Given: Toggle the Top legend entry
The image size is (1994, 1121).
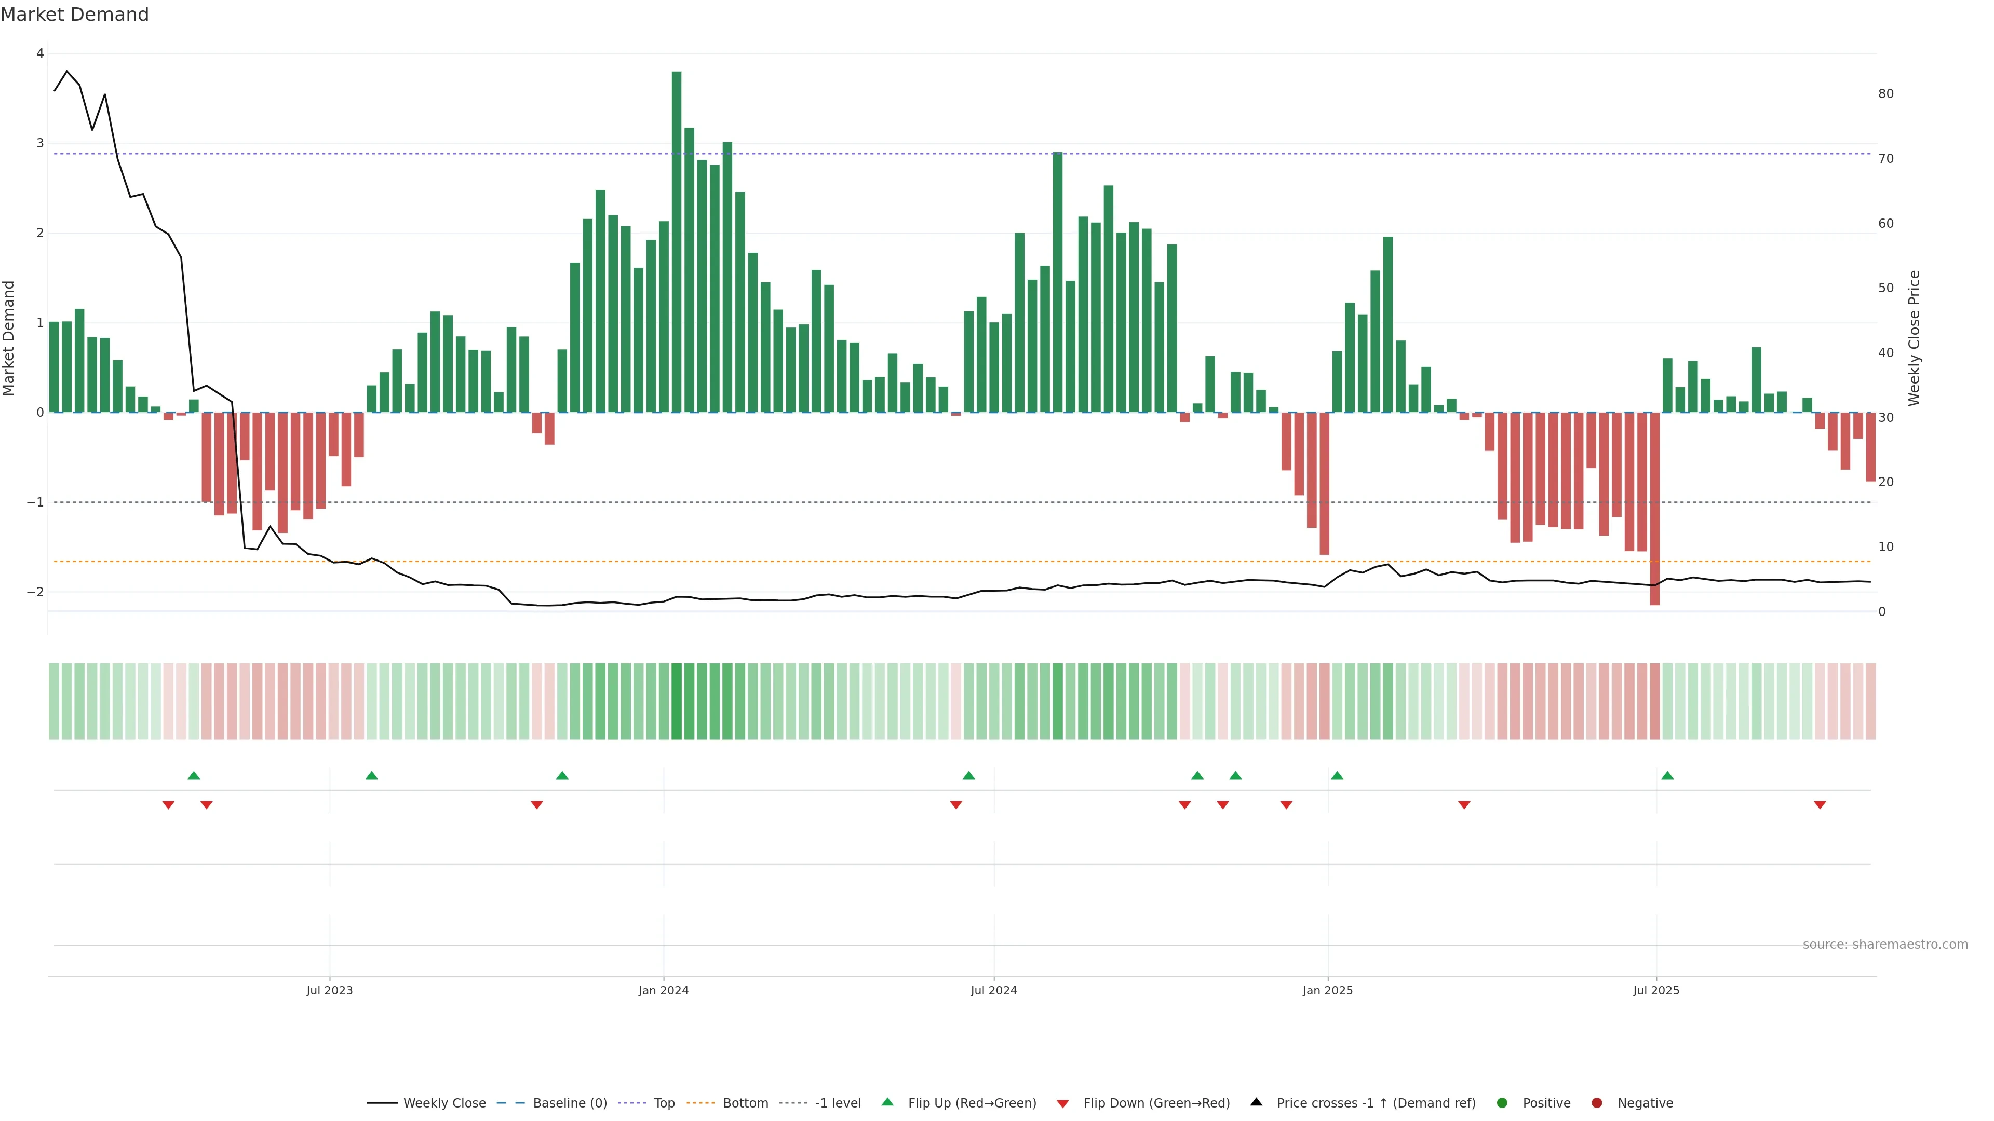Looking at the screenshot, I should 664,1103.
